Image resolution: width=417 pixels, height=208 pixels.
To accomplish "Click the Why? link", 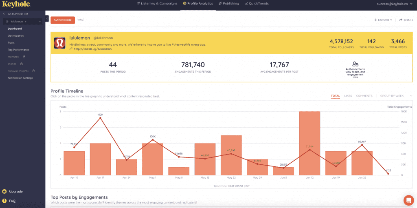I will click(81, 20).
